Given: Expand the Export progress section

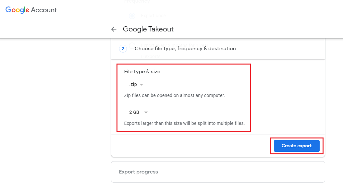Looking at the screenshot, I should [x=218, y=172].
